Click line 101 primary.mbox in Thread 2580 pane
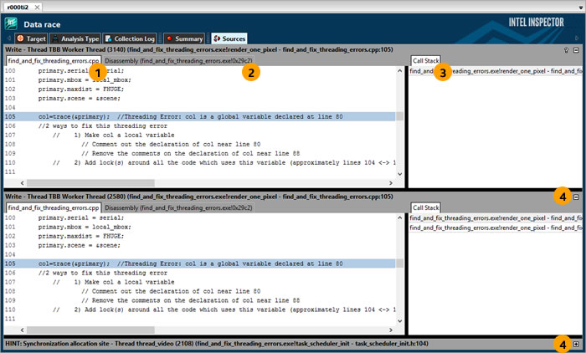The image size is (586, 353). (x=85, y=228)
